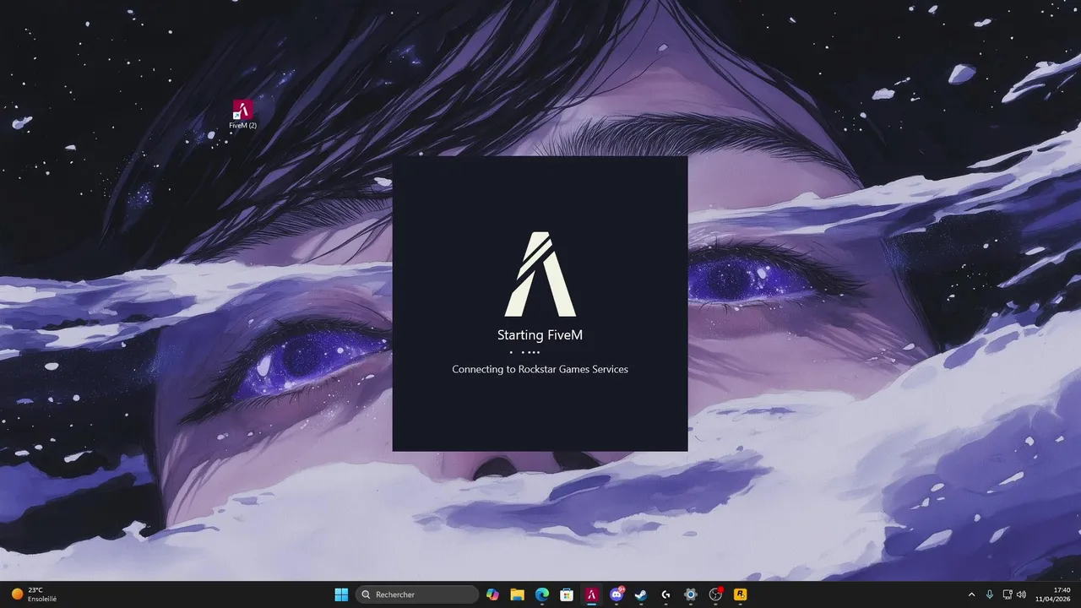Open Logitech G HUB from the taskbar
1081x608 pixels.
[665, 594]
